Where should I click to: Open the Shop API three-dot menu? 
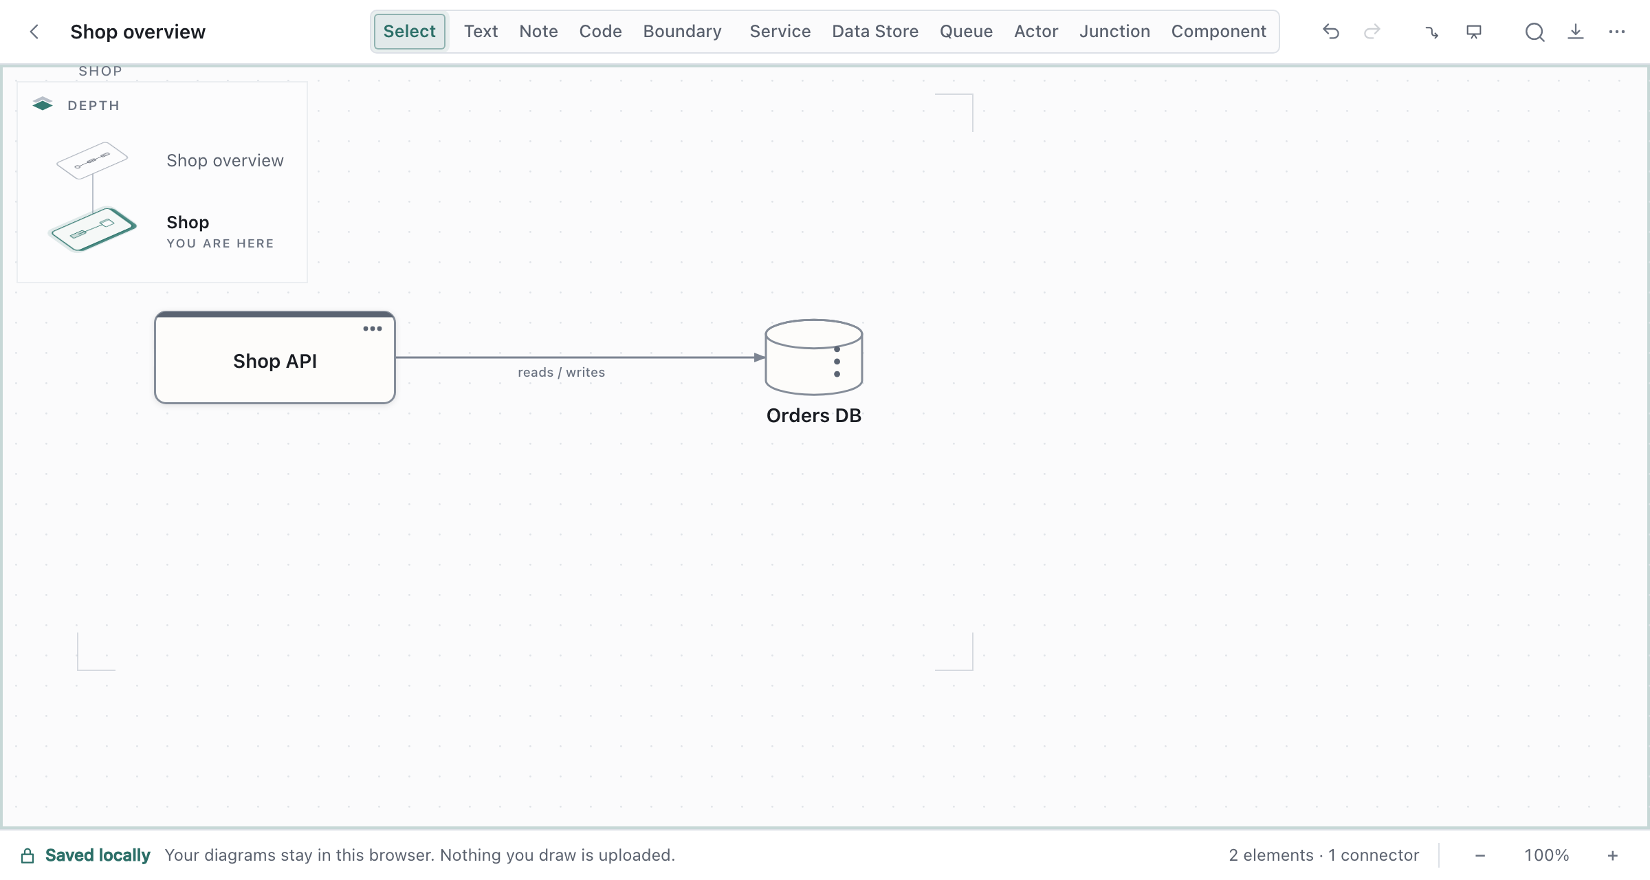(373, 329)
